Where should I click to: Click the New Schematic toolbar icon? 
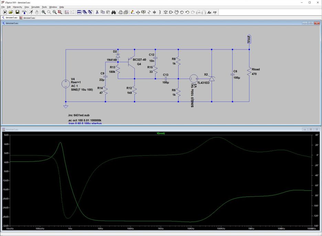5,12
